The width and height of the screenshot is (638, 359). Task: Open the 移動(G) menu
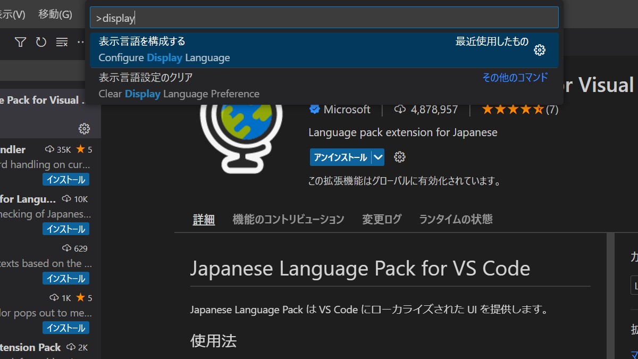click(x=55, y=14)
